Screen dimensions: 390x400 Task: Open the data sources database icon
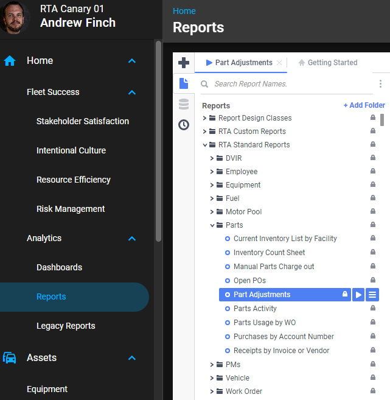pyautogui.click(x=184, y=104)
